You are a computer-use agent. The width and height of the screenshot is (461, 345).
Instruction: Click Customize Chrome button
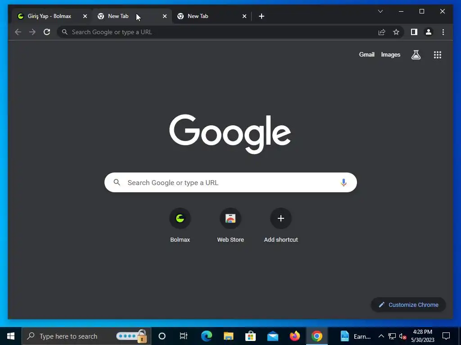pyautogui.click(x=408, y=305)
